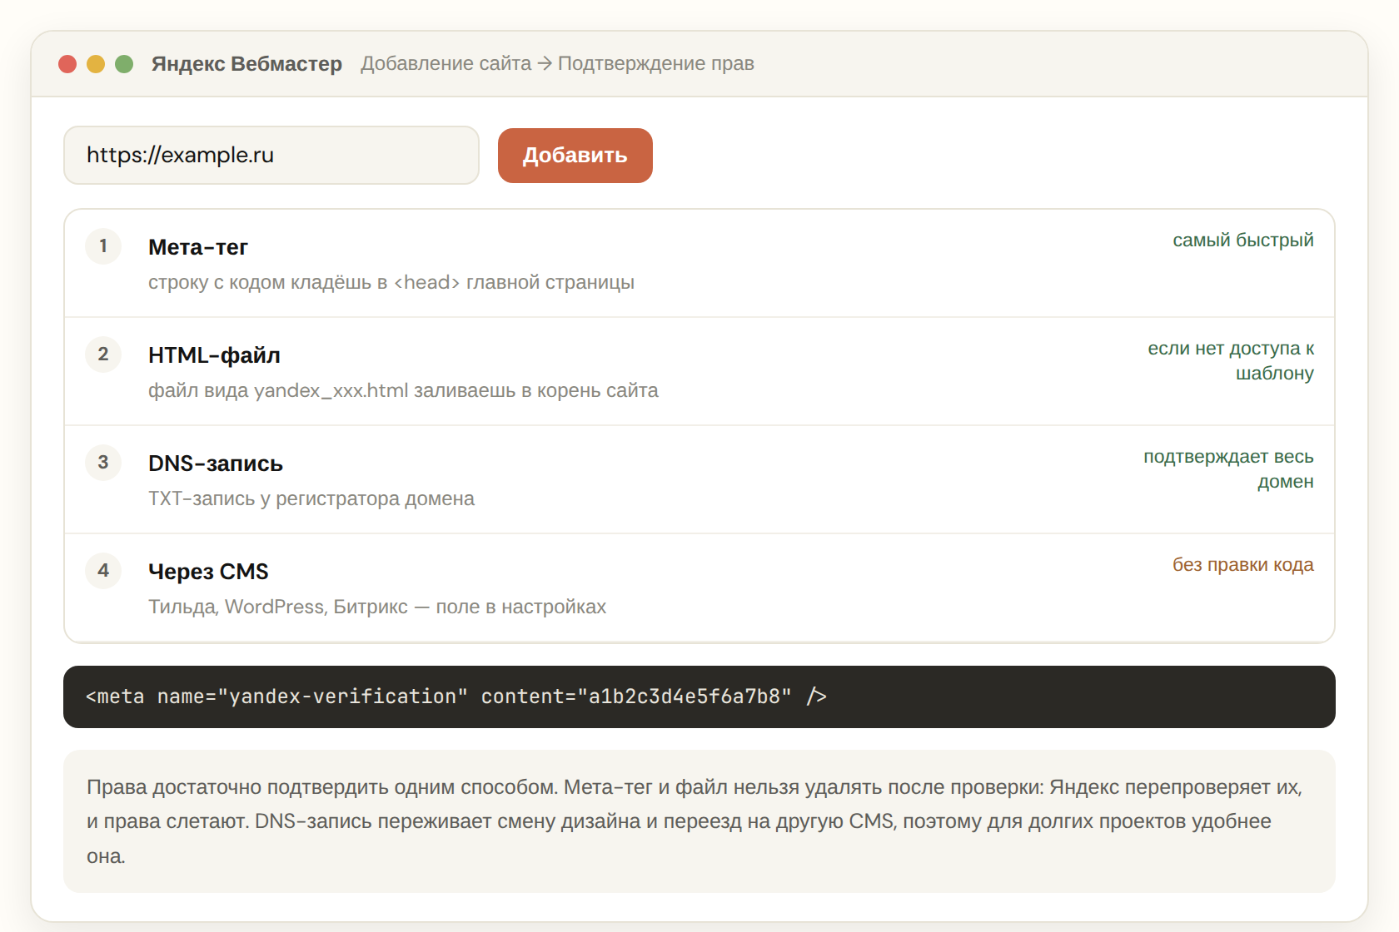Click the самый быстрый label
Viewport: 1399px width, 932px height.
(1243, 240)
